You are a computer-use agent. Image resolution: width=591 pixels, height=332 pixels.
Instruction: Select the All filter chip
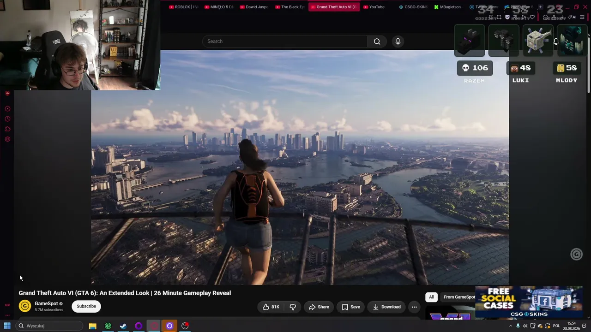tap(431, 297)
